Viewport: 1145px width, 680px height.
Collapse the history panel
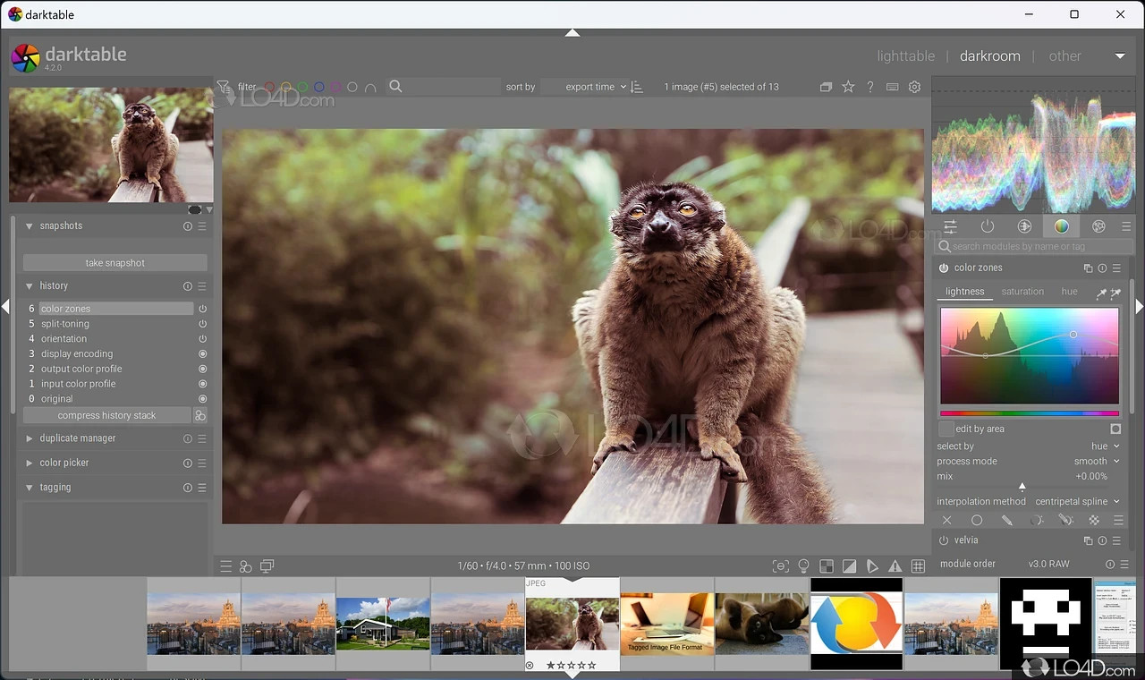coord(30,286)
